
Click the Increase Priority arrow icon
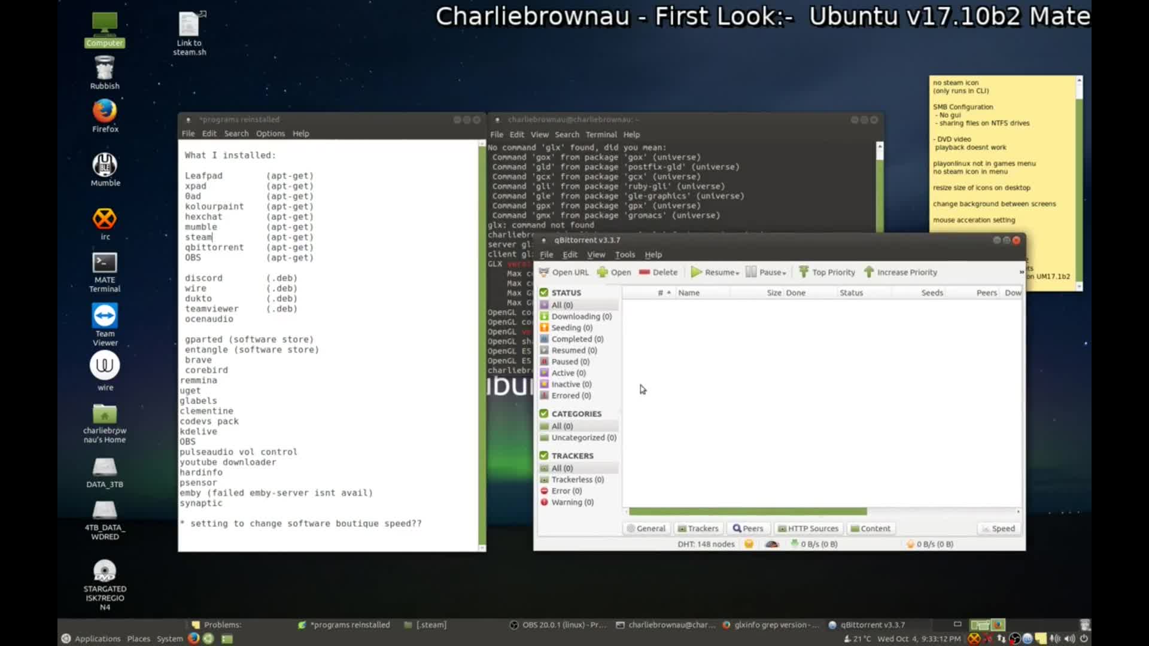click(x=869, y=272)
